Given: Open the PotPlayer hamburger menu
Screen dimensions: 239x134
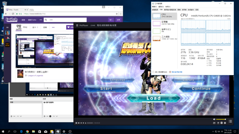Looking at the screenshot, I should (x=77, y=25).
